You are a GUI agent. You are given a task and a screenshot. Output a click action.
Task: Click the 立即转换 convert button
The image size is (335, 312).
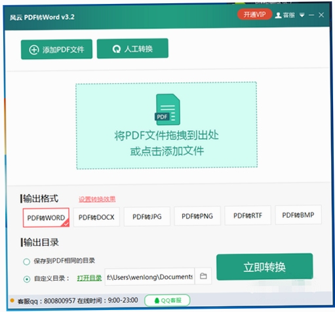[265, 267]
